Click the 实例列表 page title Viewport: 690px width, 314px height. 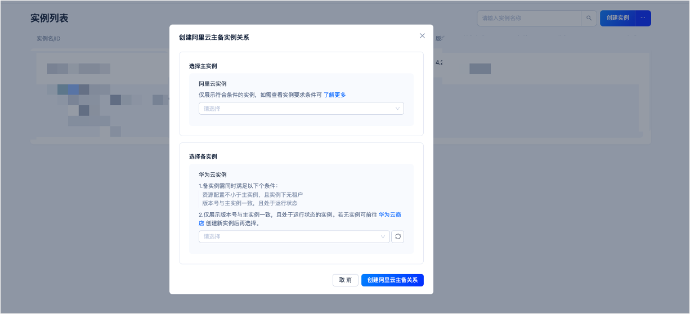[x=50, y=18]
